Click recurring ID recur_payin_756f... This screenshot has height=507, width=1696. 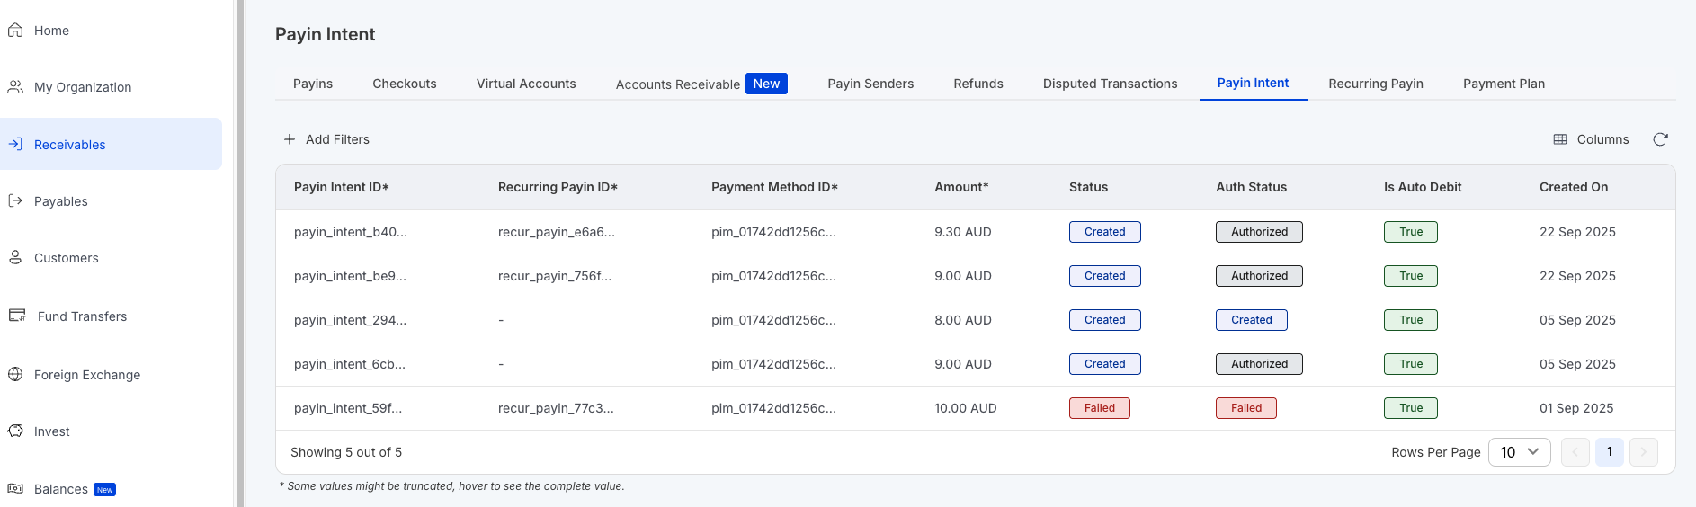pos(555,276)
